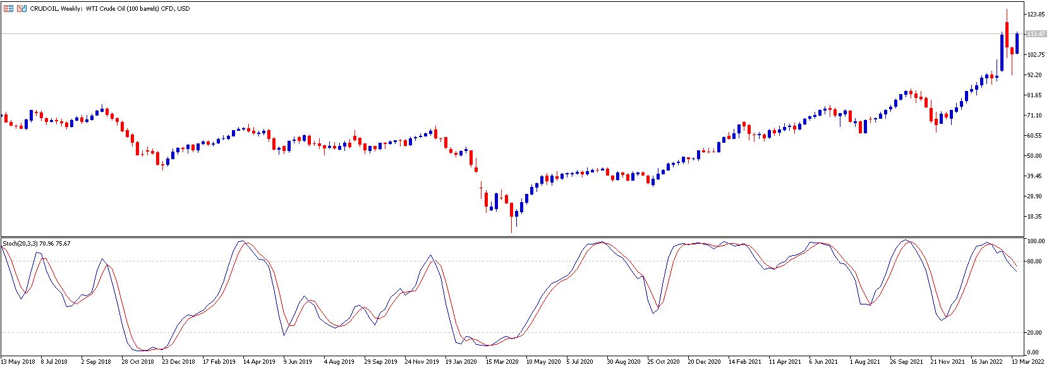Click the 13 May 2018 date label
The image size is (1049, 367).
click(x=18, y=362)
